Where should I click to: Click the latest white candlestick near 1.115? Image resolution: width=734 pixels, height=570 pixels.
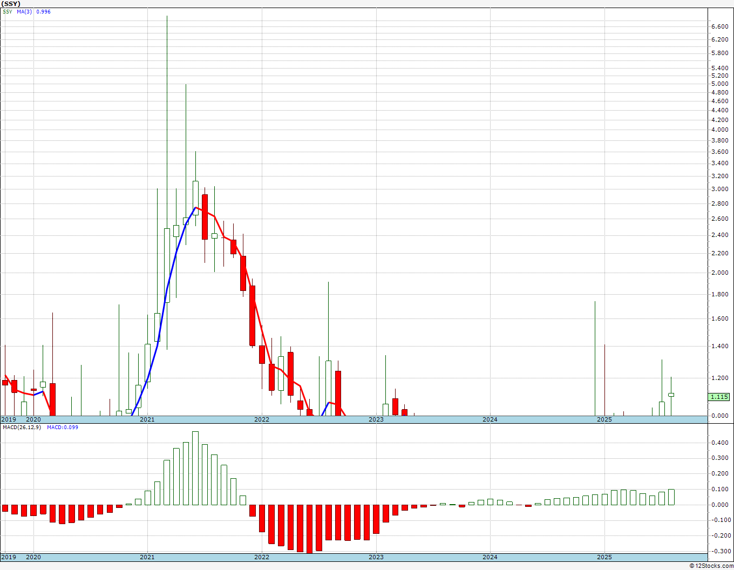click(671, 395)
